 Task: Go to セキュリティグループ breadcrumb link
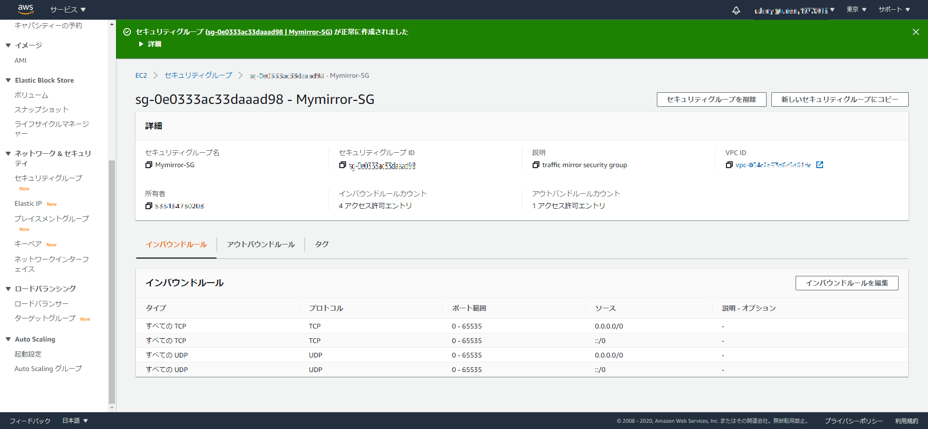[198, 75]
